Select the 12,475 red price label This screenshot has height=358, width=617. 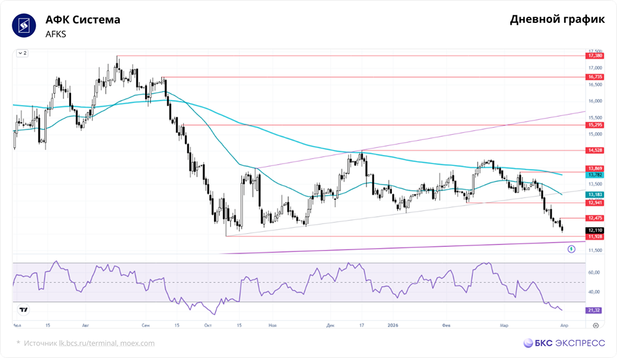(595, 218)
